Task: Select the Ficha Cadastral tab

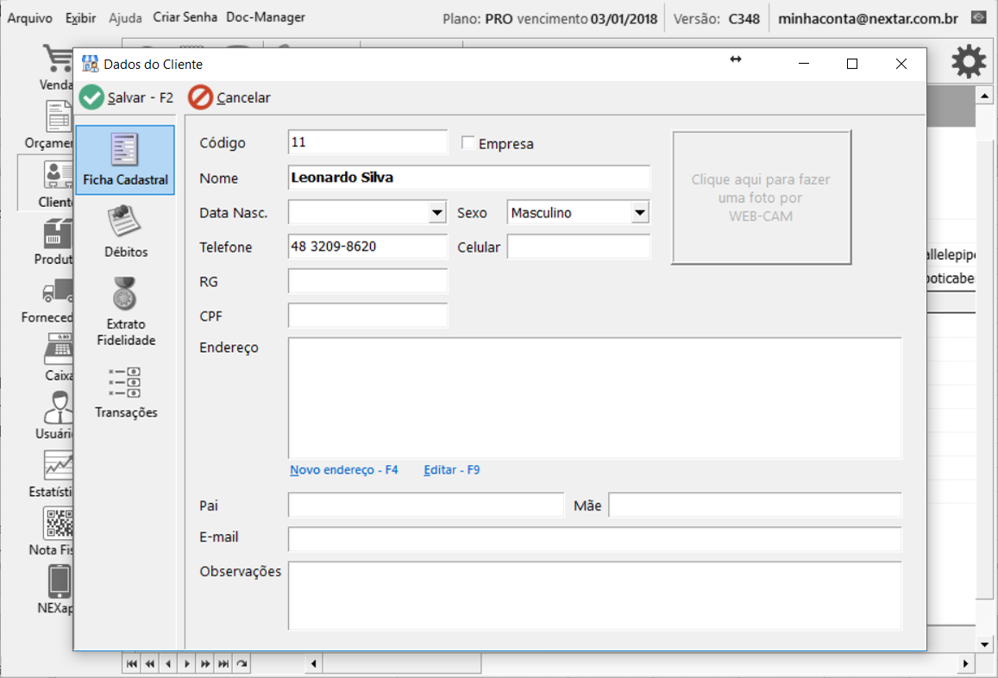Action: [125, 160]
